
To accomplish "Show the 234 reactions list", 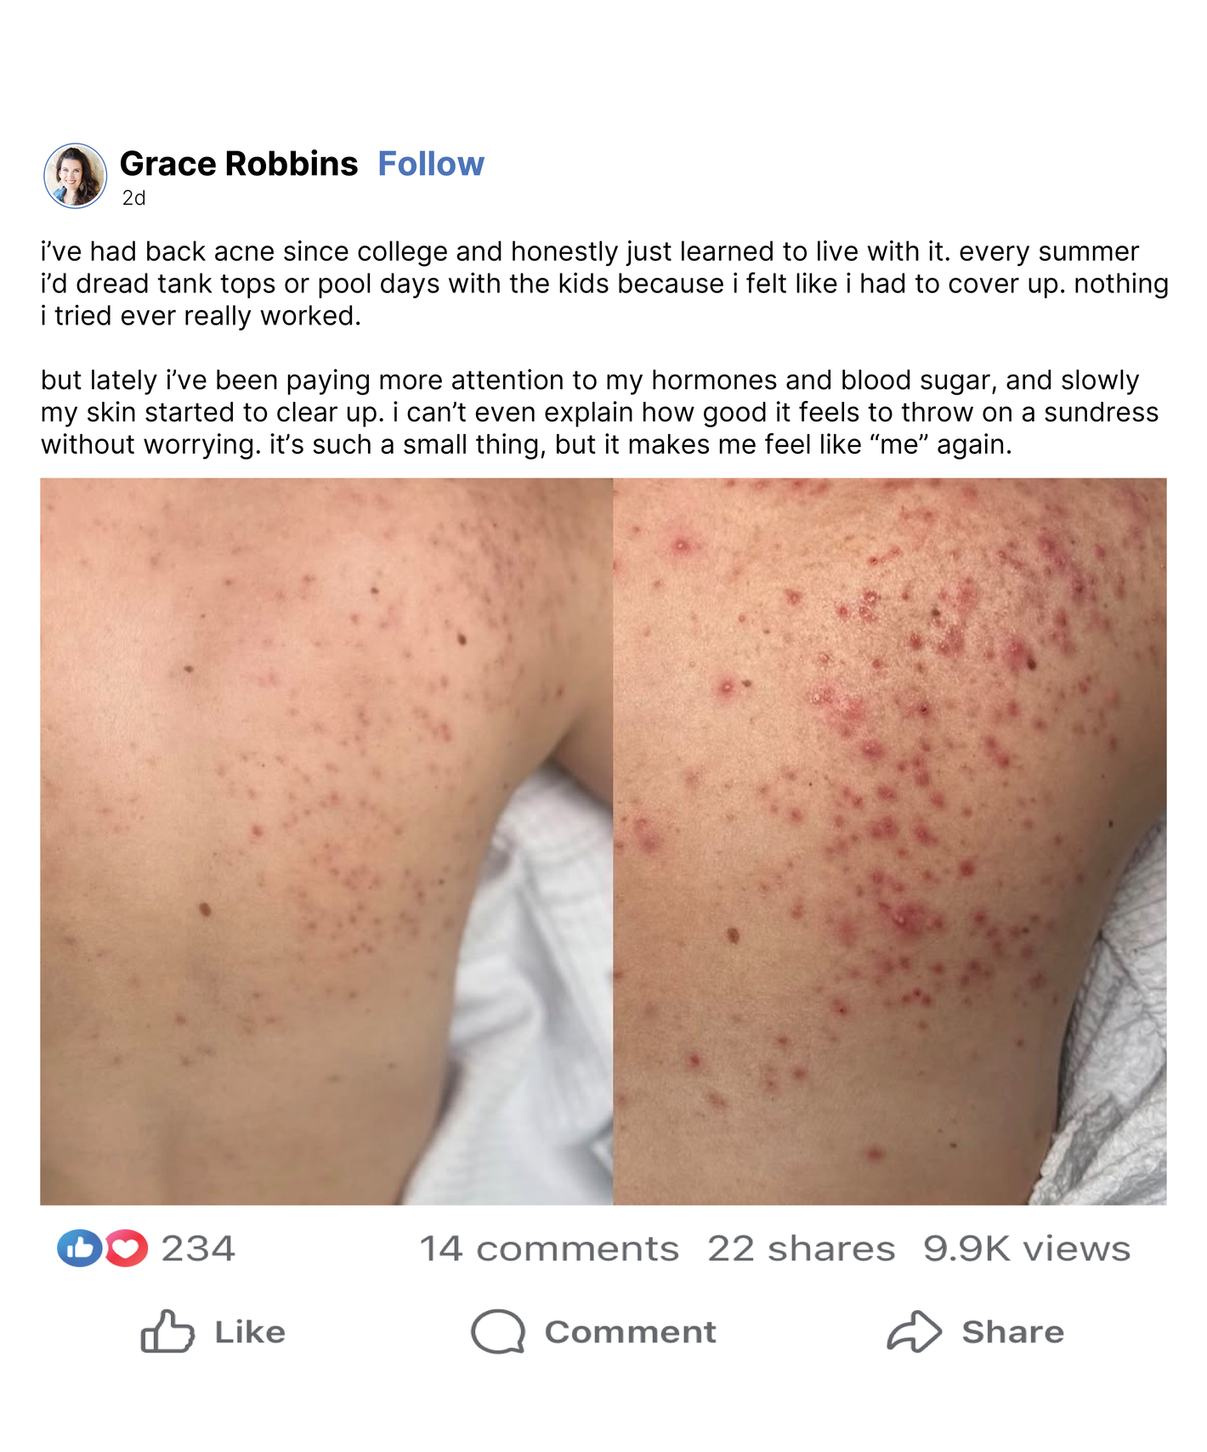I will coord(198,1249).
